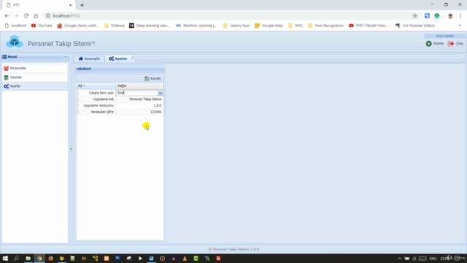The width and height of the screenshot is (467, 263).
Task: Open Windows taskbar search
Action: click(x=16, y=258)
